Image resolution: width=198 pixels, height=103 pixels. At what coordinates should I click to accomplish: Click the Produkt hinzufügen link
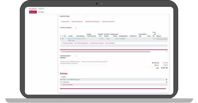coord(67,43)
